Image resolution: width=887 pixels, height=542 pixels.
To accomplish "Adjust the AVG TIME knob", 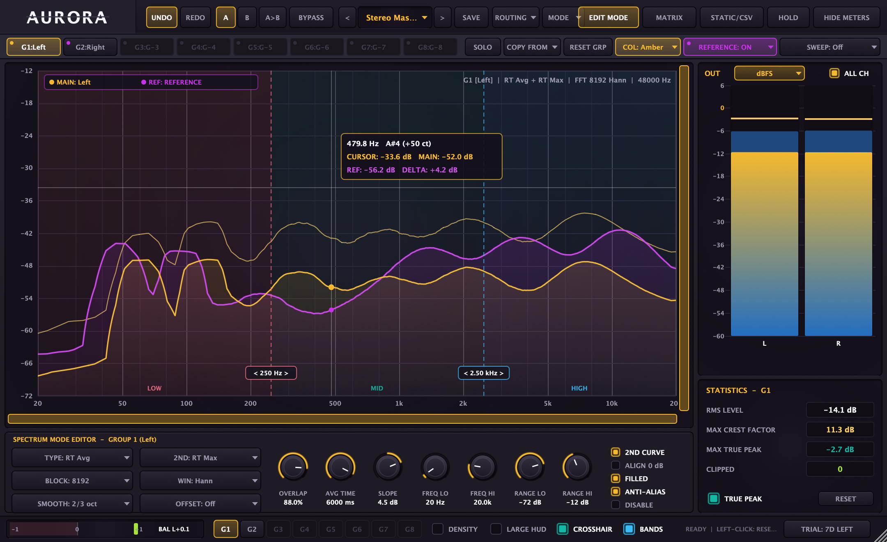I will point(340,467).
